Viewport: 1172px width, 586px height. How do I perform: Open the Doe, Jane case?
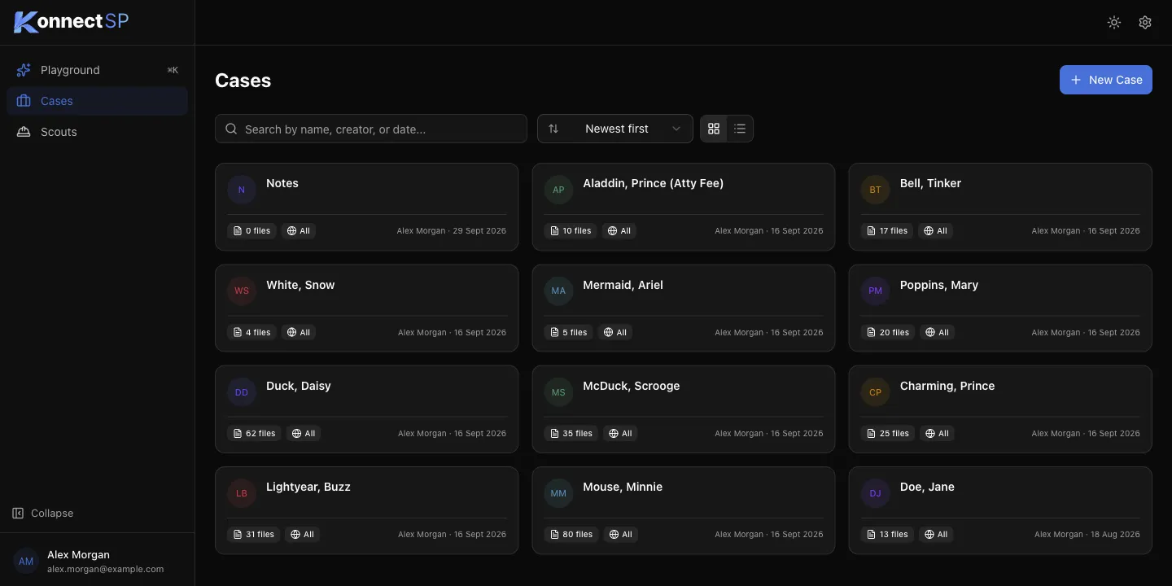pyautogui.click(x=1000, y=510)
